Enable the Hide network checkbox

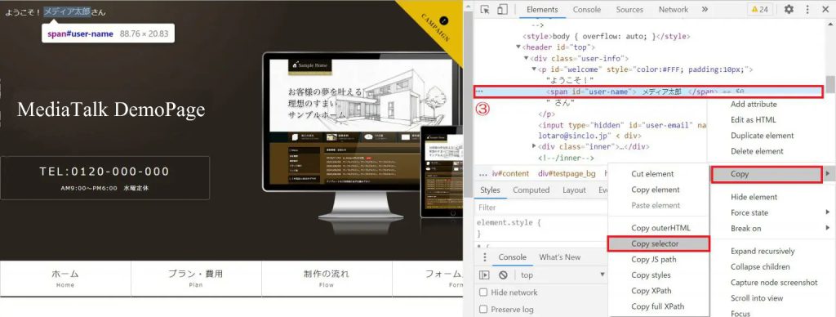483,292
